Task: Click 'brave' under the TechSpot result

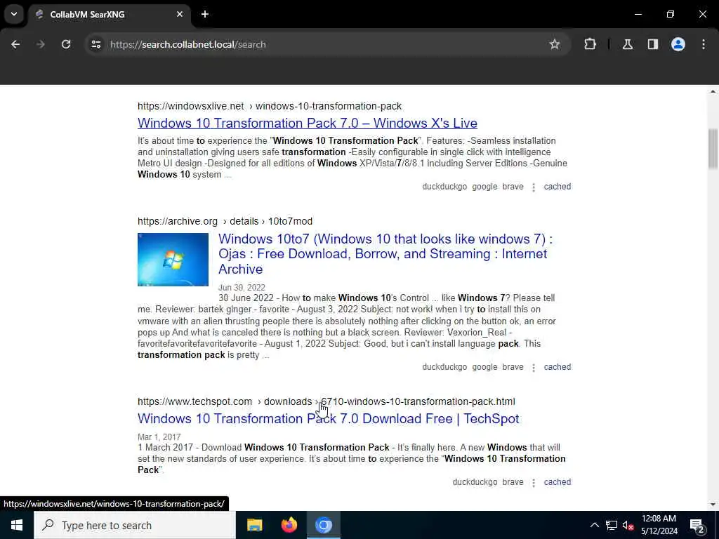Action: tap(513, 482)
